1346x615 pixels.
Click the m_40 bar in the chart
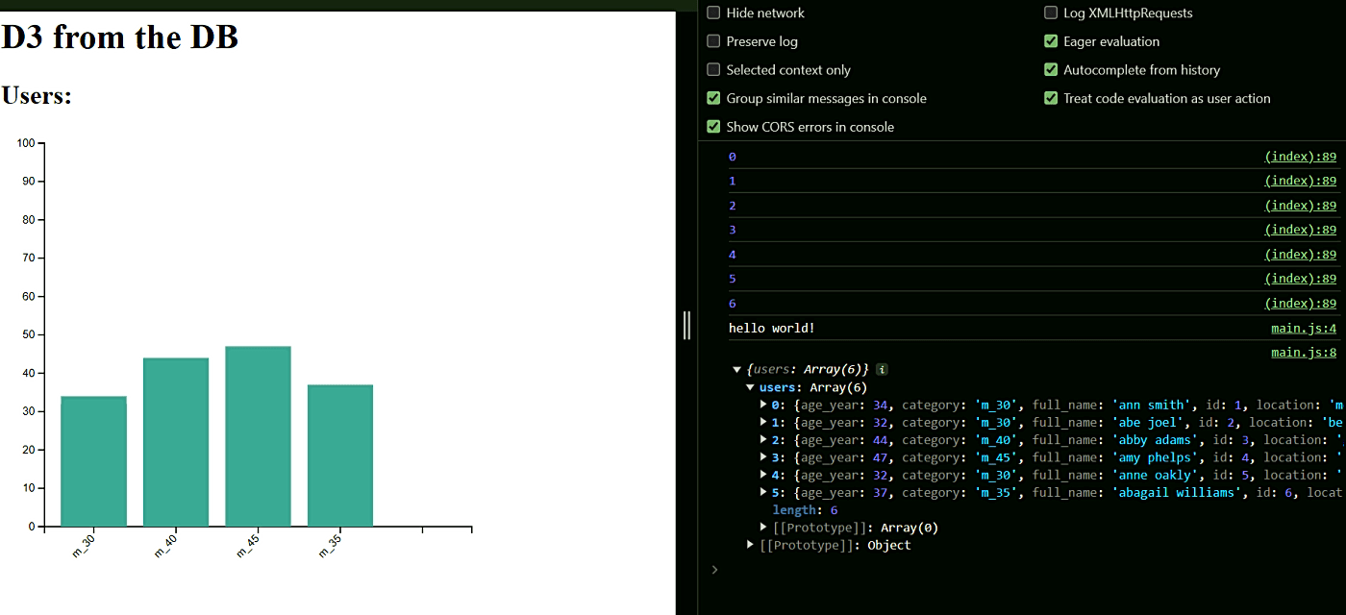click(176, 442)
